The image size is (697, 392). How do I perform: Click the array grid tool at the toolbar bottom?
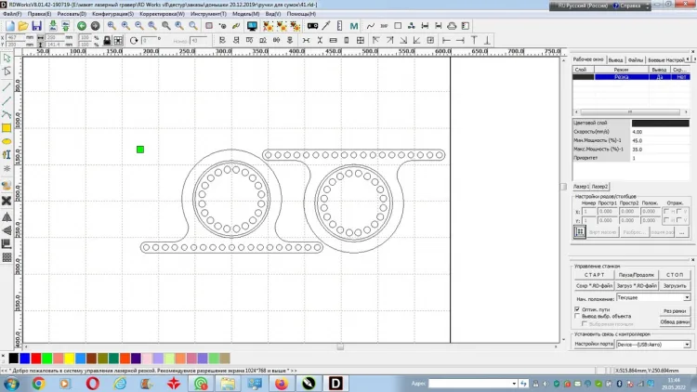(x=7, y=257)
